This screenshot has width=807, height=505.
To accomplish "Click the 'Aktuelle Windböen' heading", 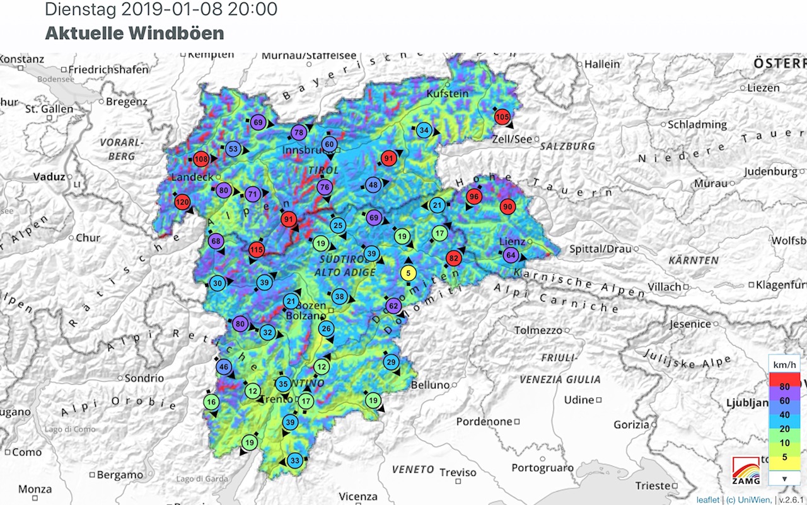I will pyautogui.click(x=135, y=33).
